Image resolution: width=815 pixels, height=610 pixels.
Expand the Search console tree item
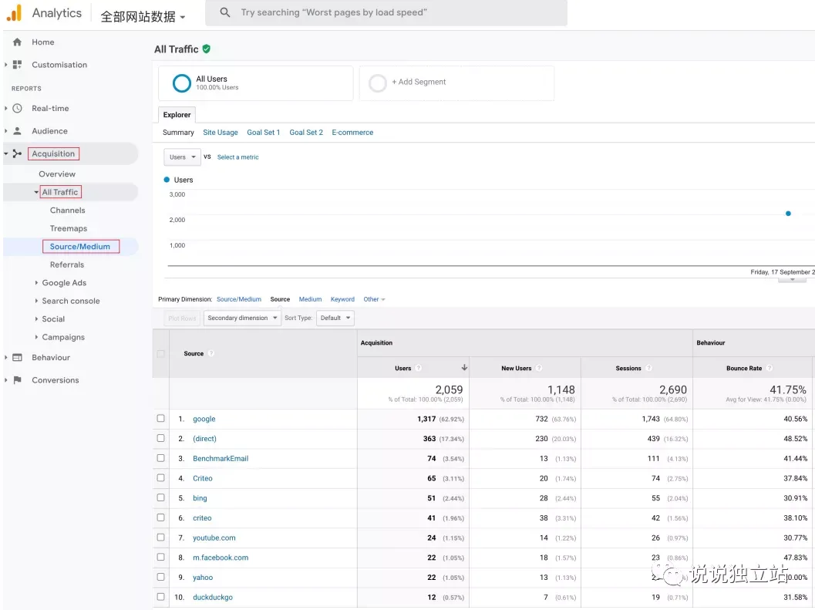[36, 301]
